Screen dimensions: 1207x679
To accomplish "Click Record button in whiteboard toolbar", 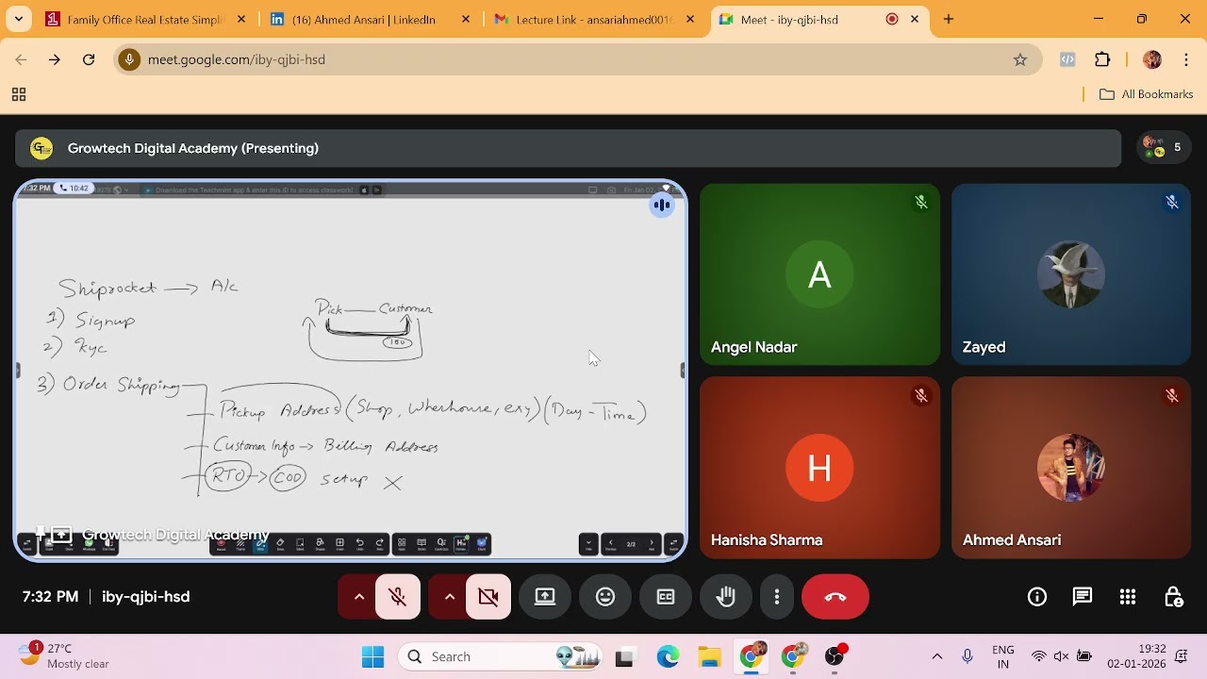I will 221,544.
